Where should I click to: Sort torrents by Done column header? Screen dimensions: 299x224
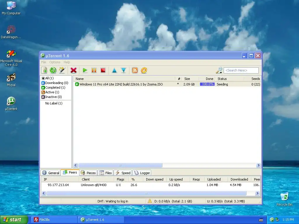[207, 79]
